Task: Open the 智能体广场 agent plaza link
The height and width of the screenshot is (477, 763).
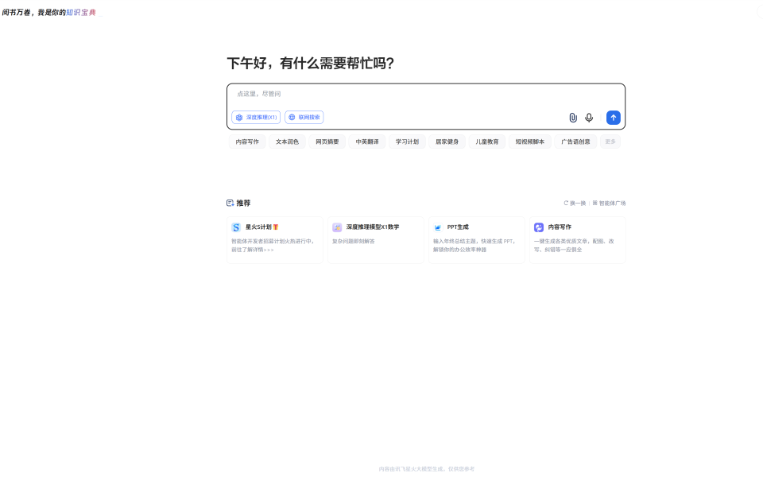Action: [609, 204]
